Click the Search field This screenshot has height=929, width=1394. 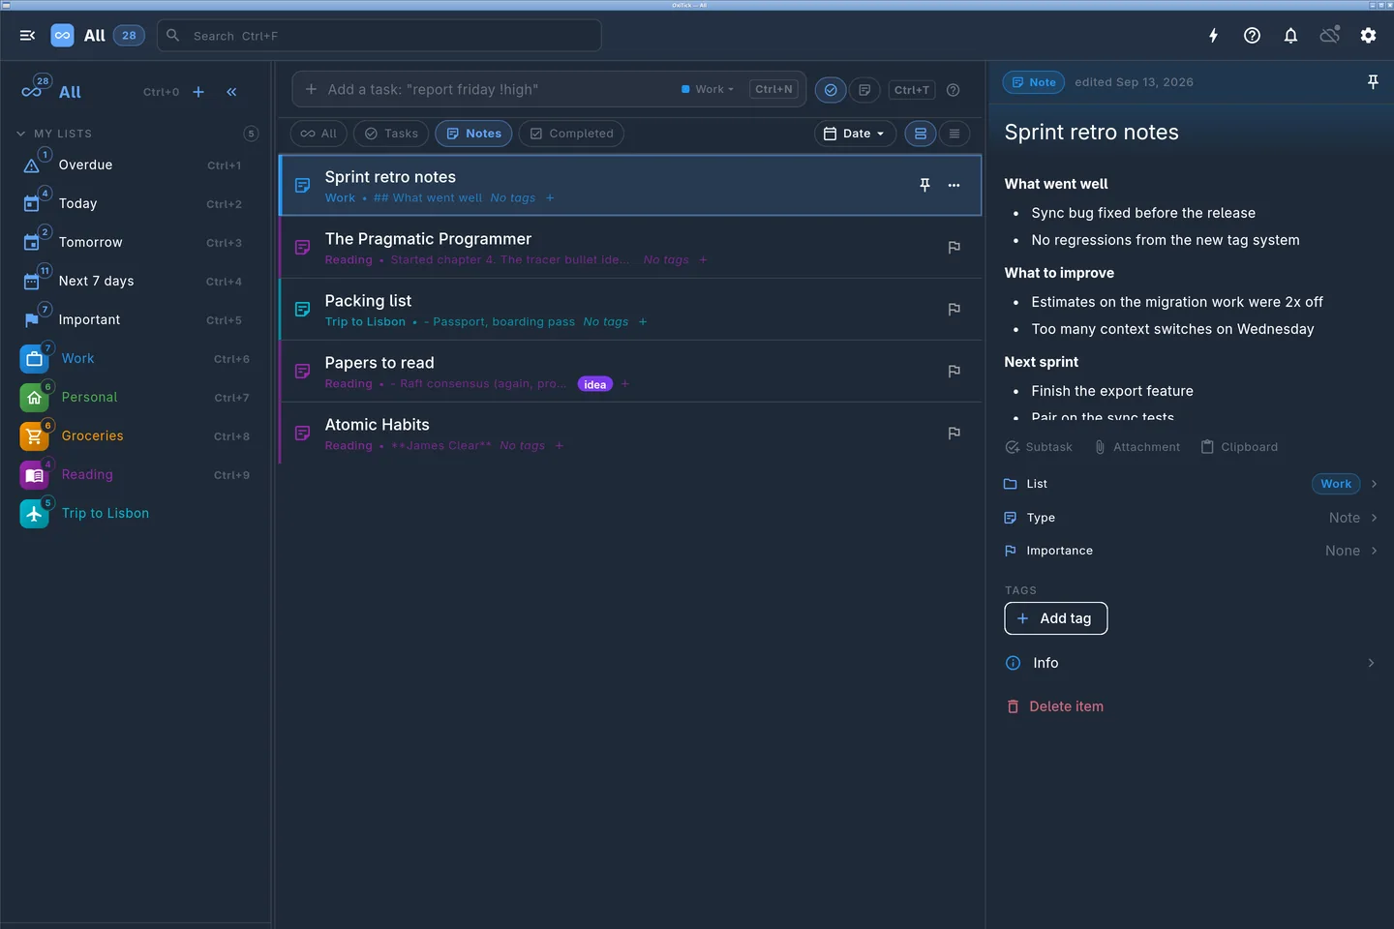click(379, 36)
